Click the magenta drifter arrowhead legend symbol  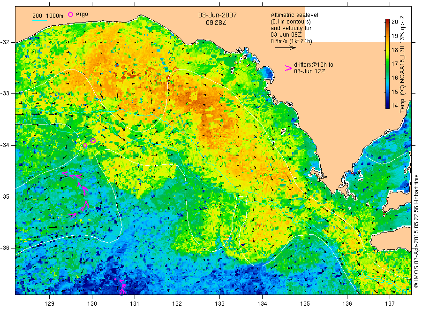(288, 68)
